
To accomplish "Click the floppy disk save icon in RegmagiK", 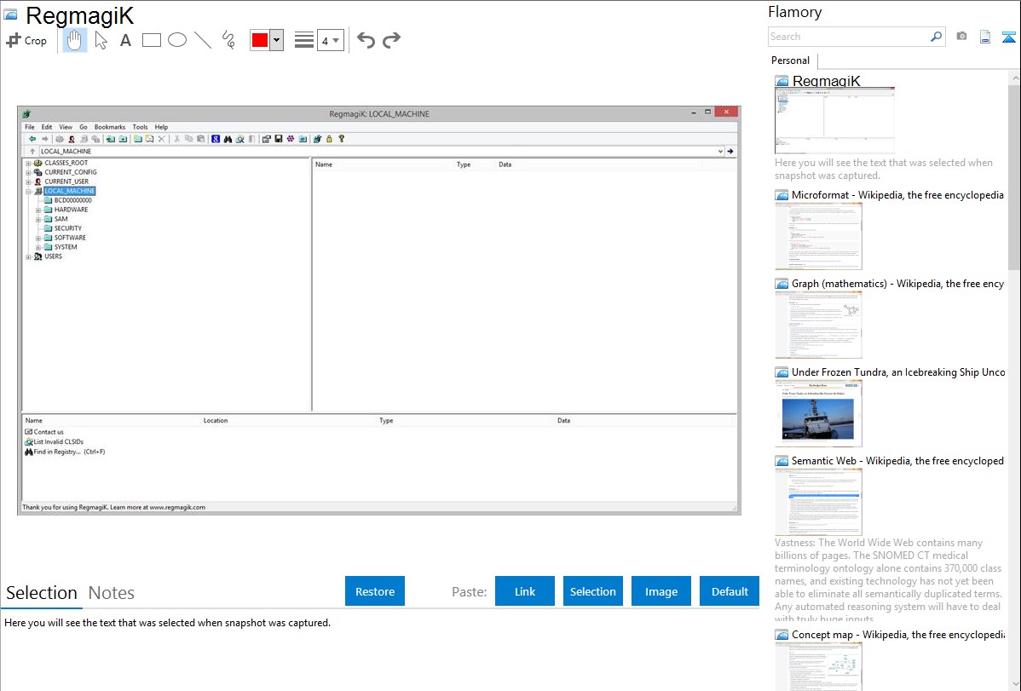I will click(x=279, y=139).
